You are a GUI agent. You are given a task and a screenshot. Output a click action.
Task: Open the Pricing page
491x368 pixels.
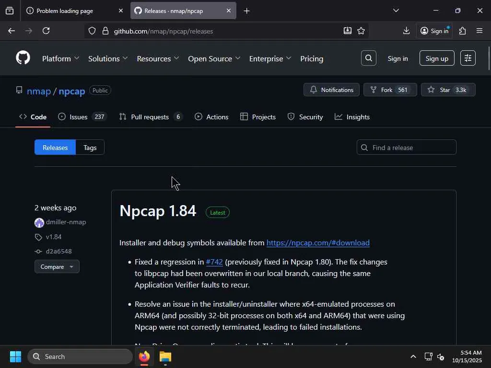(312, 58)
